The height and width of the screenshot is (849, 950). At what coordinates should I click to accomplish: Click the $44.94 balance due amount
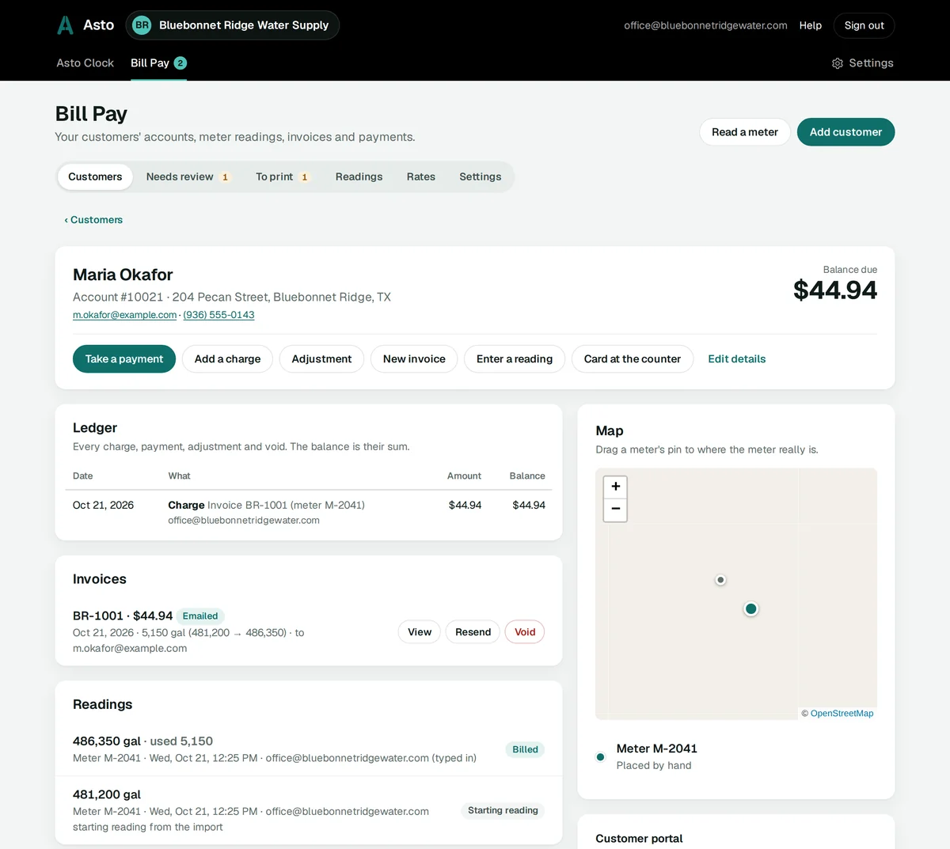tap(835, 290)
